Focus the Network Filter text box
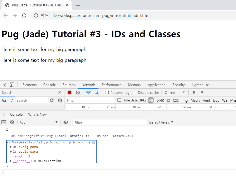Image resolution: width=236 pixels, height=181 pixels. 90,100
